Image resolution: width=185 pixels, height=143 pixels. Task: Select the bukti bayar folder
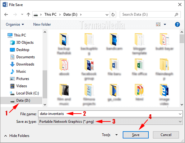pyautogui.click(x=165, y=42)
